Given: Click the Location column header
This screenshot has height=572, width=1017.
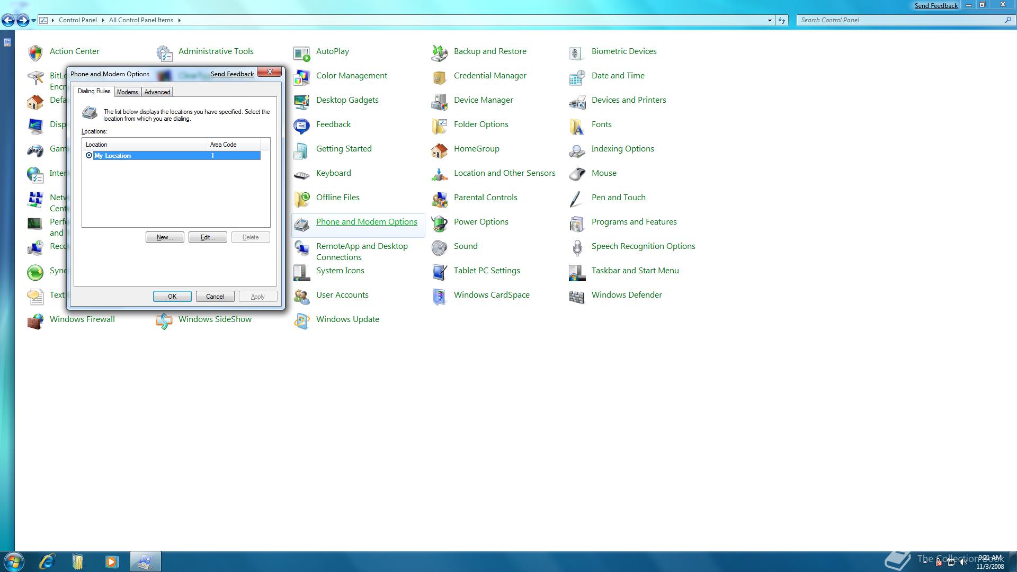Looking at the screenshot, I should [x=145, y=145].
